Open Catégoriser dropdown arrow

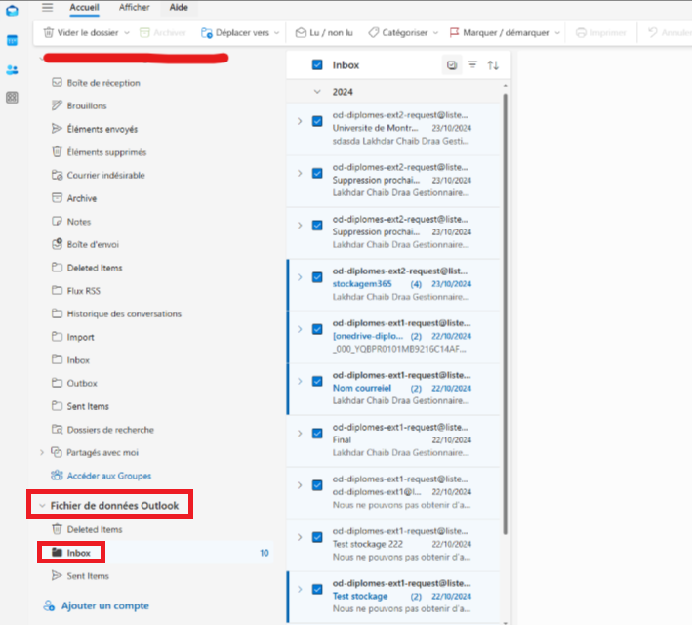(x=435, y=32)
